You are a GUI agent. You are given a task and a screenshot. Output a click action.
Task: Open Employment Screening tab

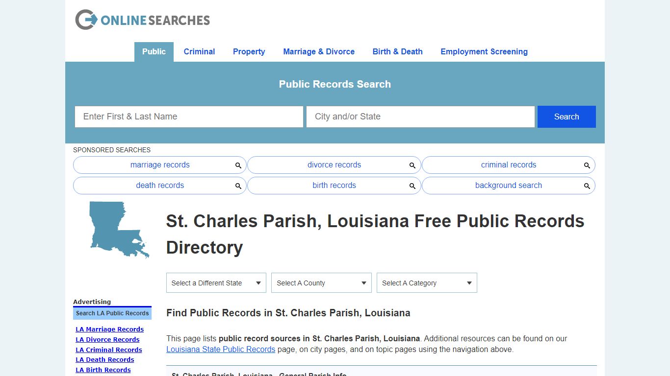pyautogui.click(x=484, y=52)
